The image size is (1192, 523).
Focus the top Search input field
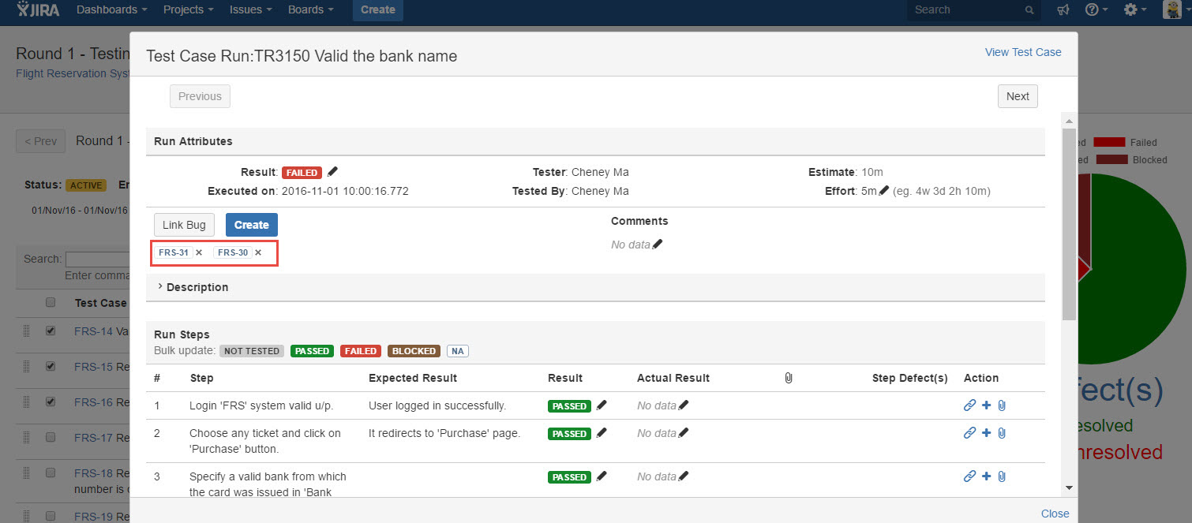(x=973, y=9)
